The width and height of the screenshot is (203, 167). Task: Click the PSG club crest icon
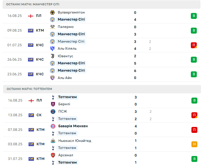tap(53, 111)
